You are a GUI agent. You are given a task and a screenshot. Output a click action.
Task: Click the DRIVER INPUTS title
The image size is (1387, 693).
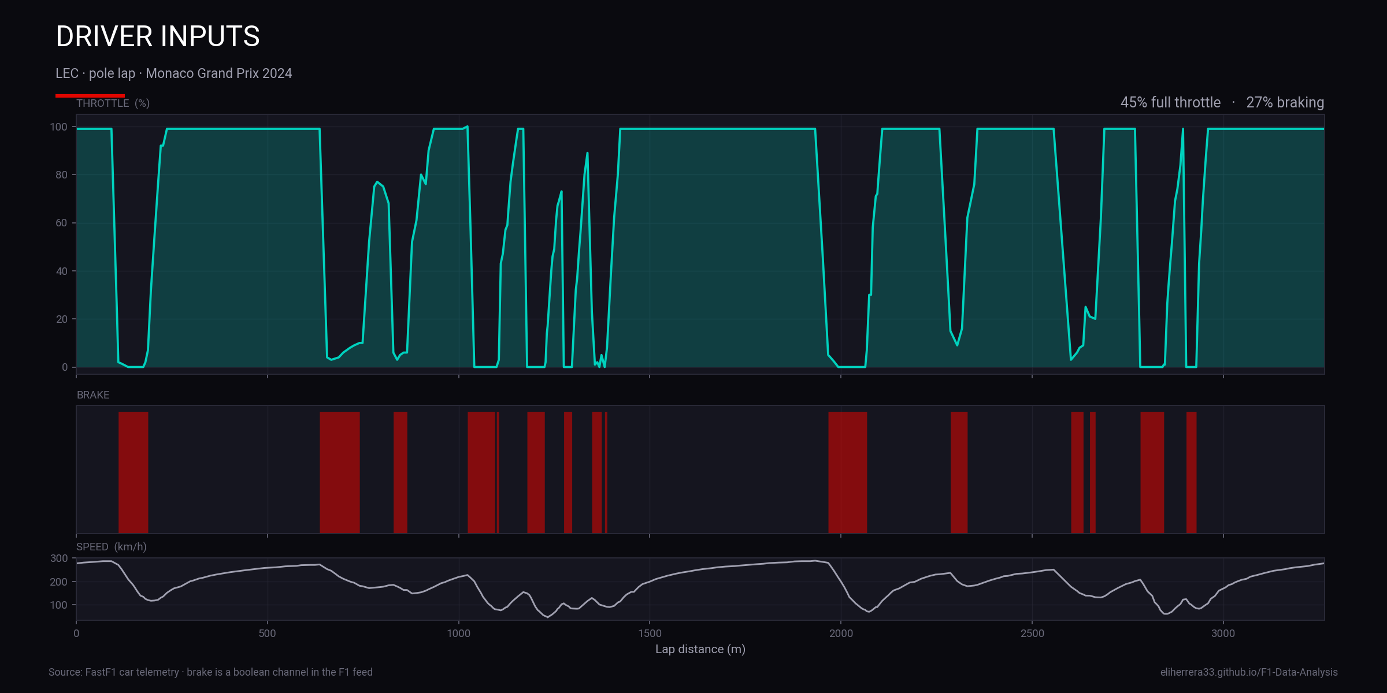158,36
